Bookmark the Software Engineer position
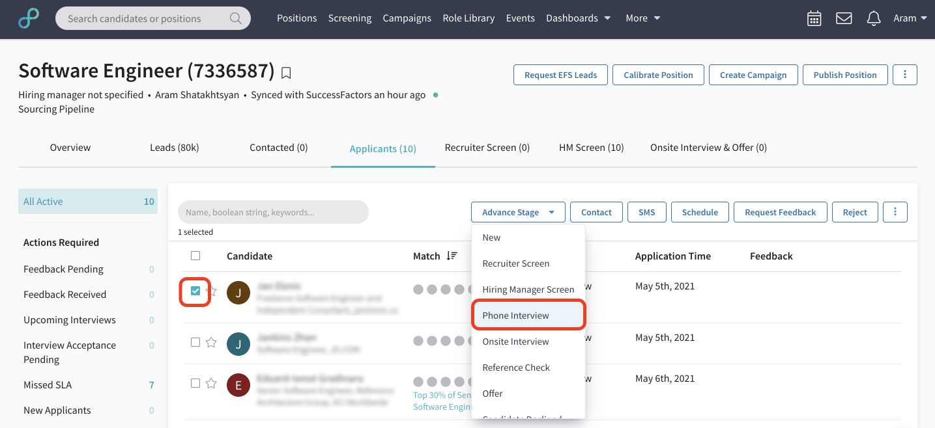Image resolution: width=935 pixels, height=428 pixels. [x=286, y=72]
